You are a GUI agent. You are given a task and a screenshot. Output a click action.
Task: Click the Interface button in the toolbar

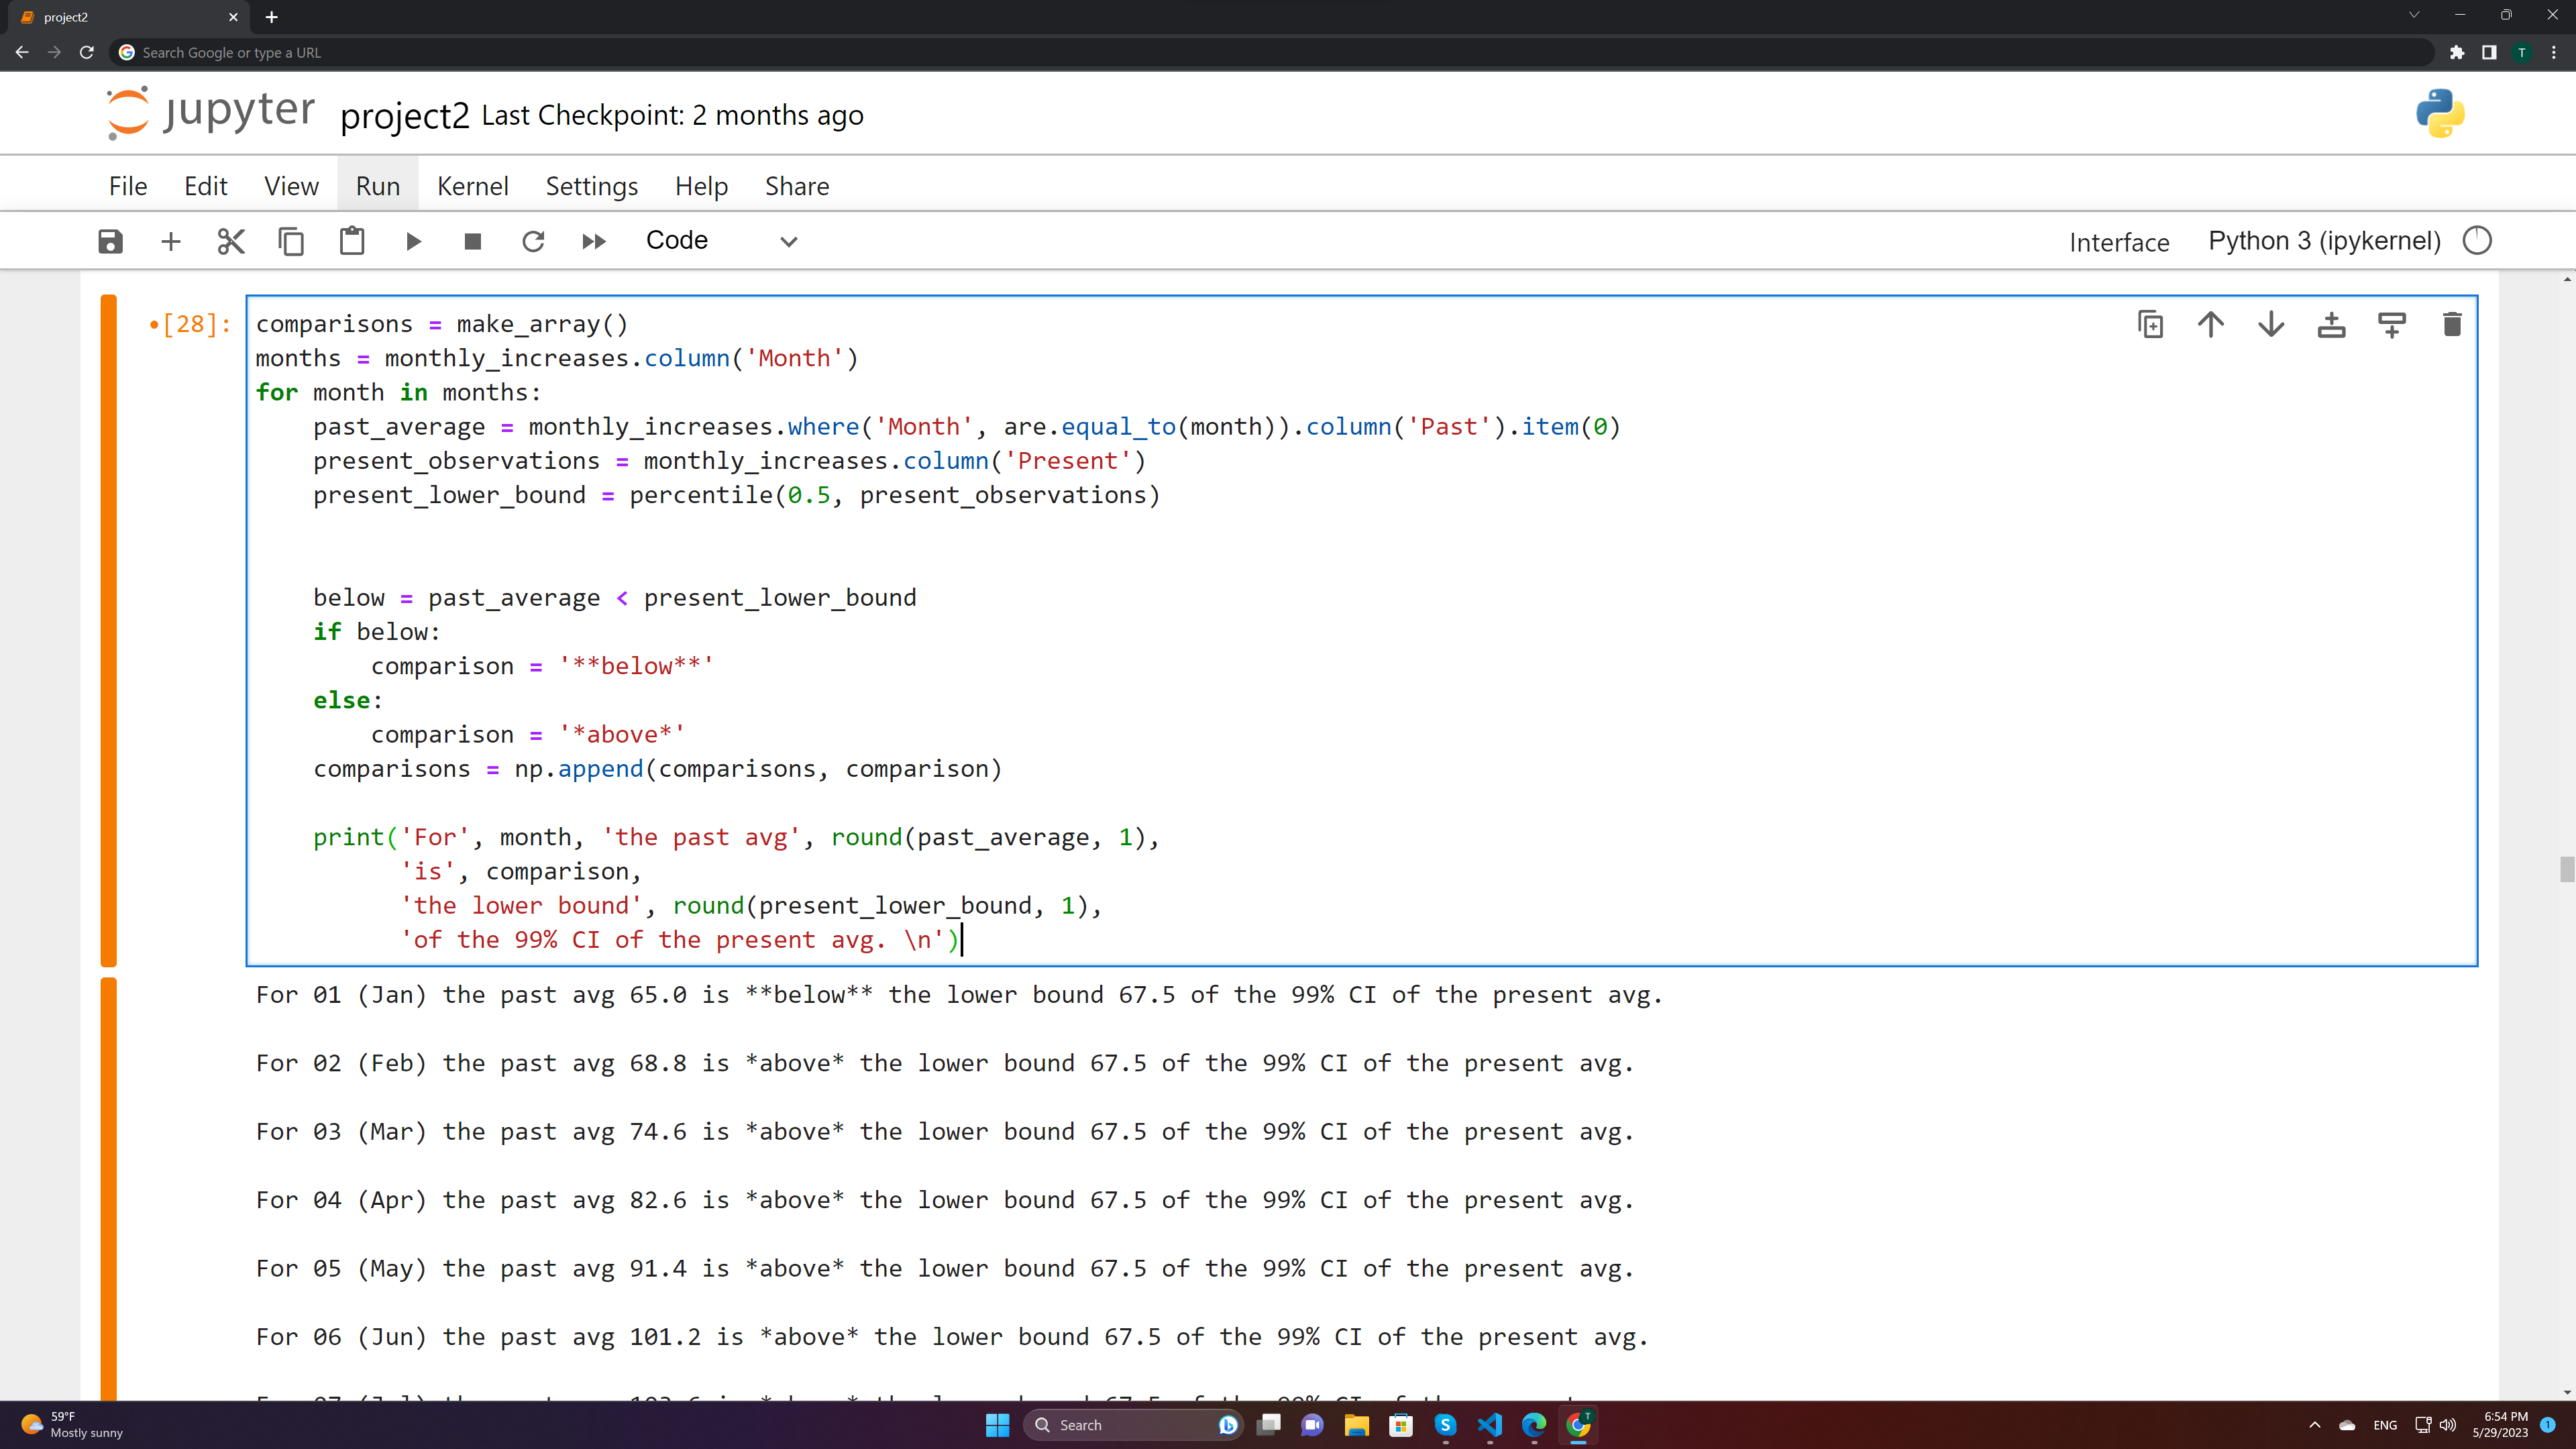pos(2119,242)
